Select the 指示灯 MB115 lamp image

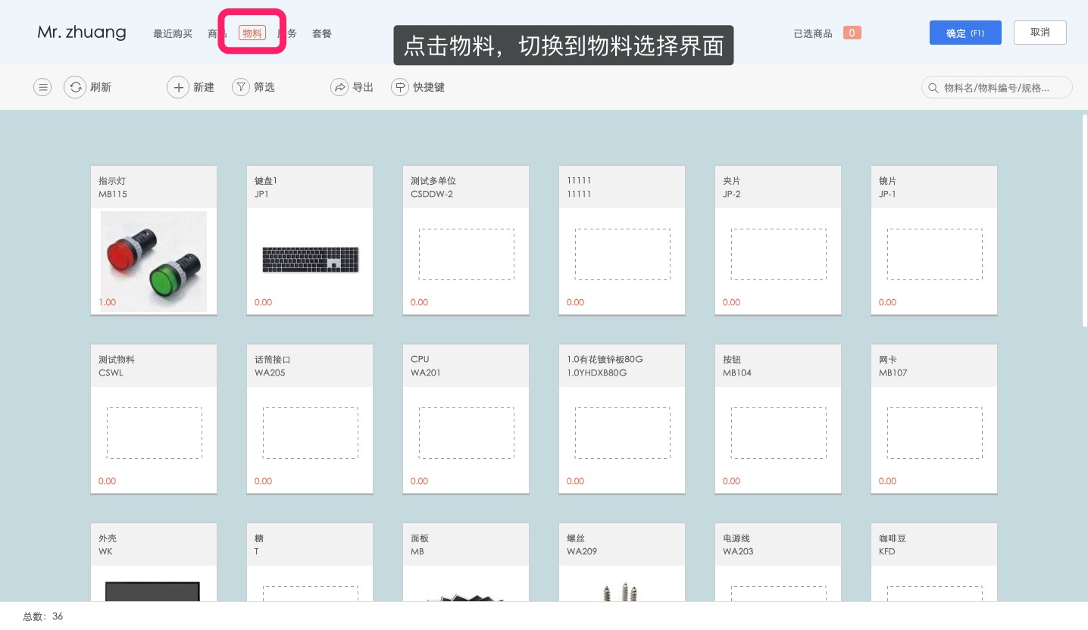click(x=154, y=261)
